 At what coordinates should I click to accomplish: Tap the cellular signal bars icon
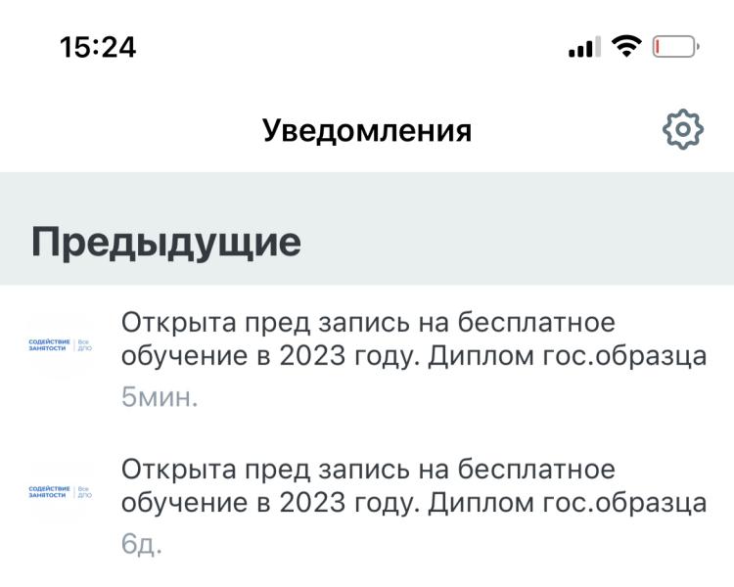(584, 46)
